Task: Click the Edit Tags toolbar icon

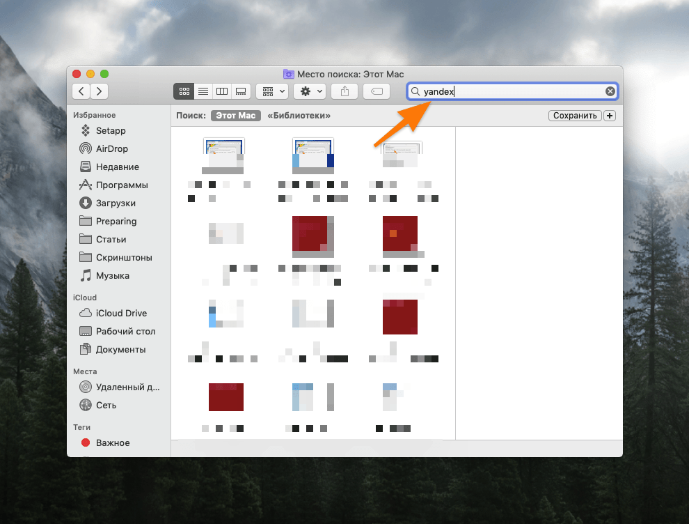Action: tap(377, 91)
